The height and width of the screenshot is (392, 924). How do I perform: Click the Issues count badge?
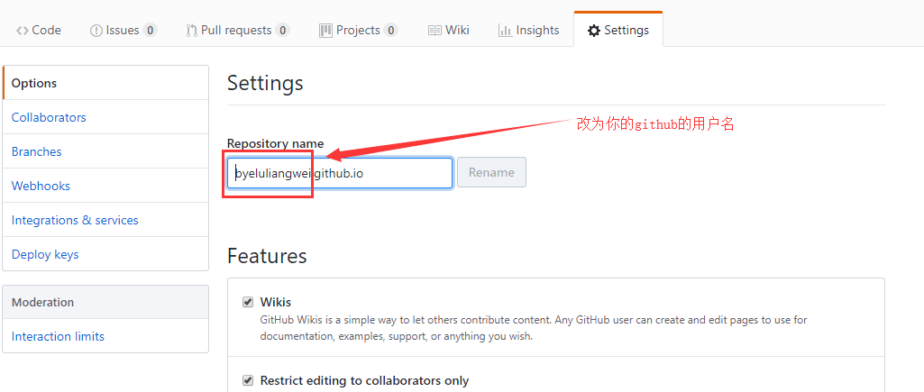click(x=151, y=30)
